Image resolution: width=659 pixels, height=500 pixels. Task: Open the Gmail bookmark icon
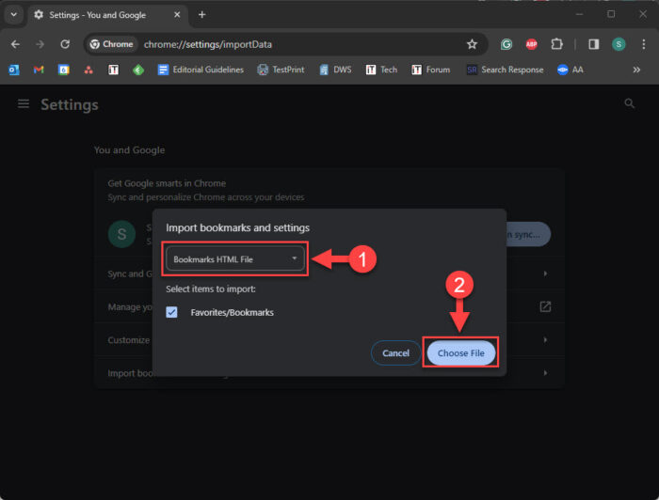click(39, 70)
